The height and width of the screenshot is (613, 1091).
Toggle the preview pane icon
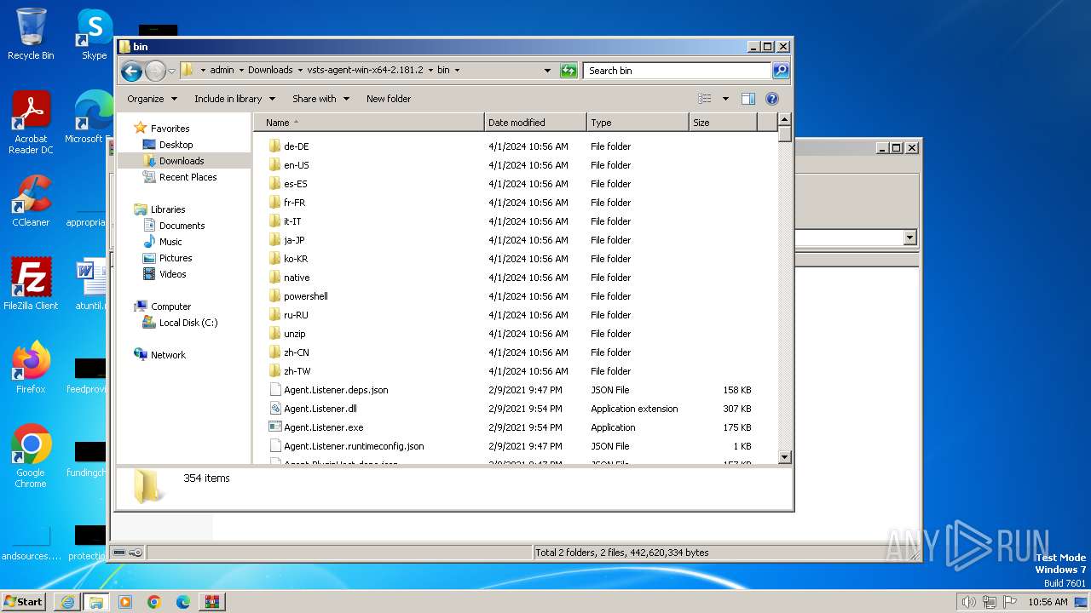click(x=748, y=99)
